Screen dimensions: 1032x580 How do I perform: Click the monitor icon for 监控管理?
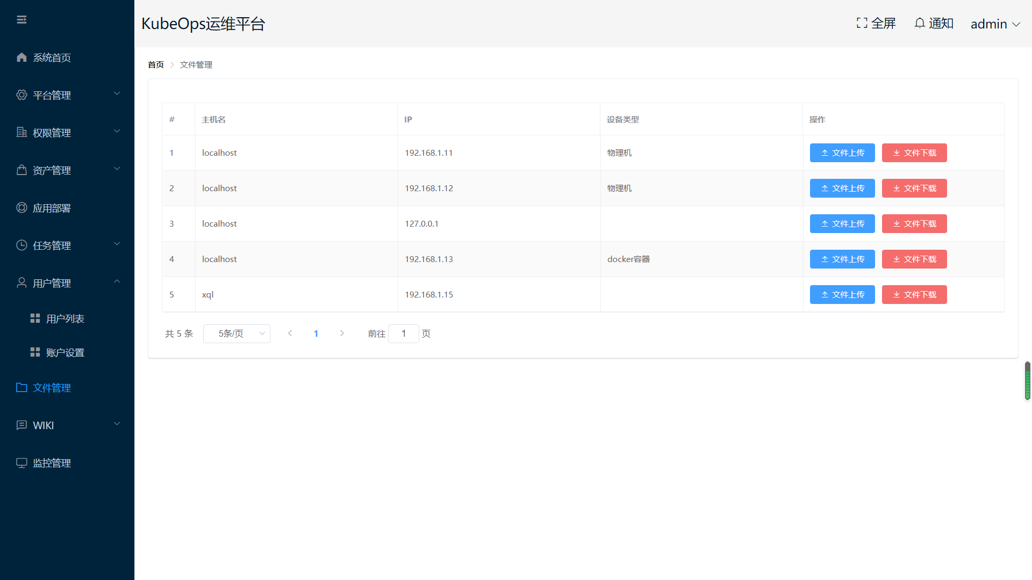(x=21, y=463)
